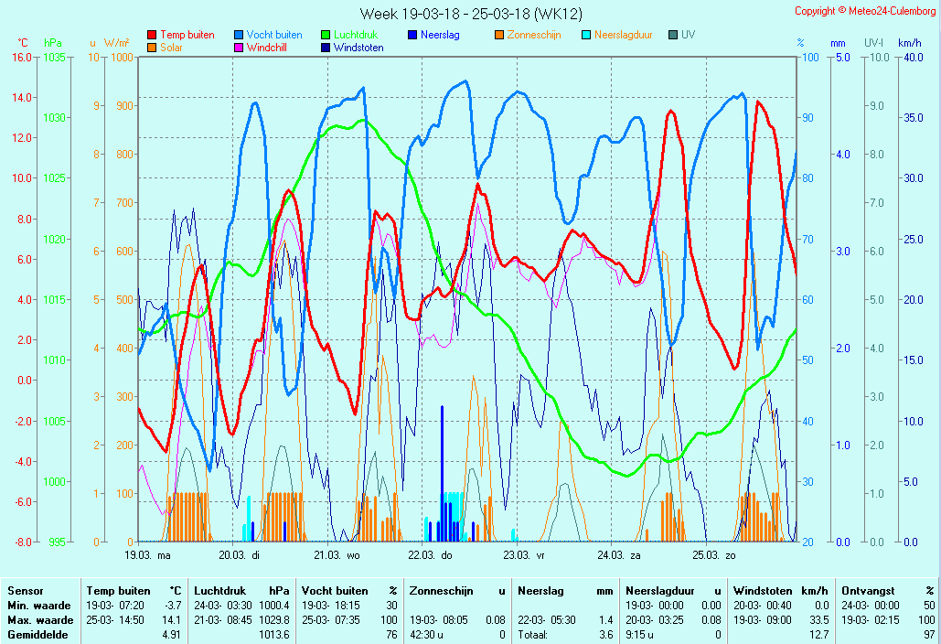The image size is (941, 644).
Task: Click the dark blue Neerslag legend swatch
Action: point(412,35)
